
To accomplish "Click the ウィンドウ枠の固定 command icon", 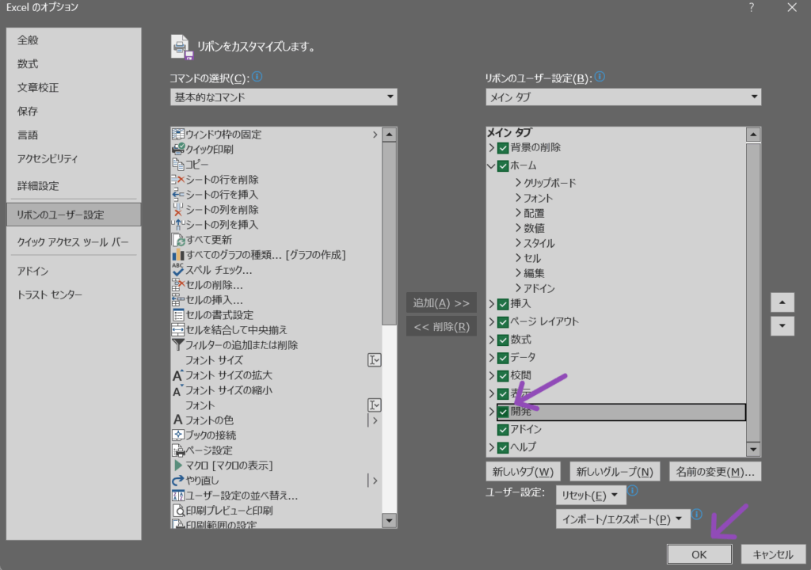I will tap(177, 135).
